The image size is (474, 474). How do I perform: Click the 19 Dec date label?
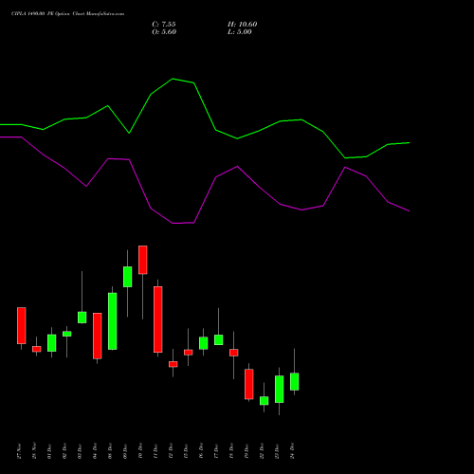pyautogui.click(x=246, y=451)
